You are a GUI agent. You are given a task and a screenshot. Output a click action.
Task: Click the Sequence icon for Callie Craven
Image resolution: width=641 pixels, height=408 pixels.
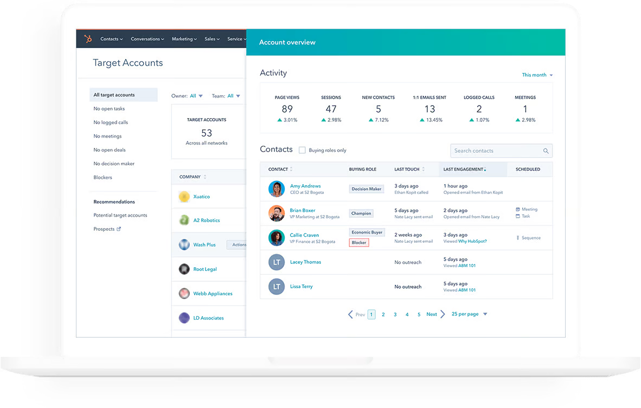(x=519, y=238)
